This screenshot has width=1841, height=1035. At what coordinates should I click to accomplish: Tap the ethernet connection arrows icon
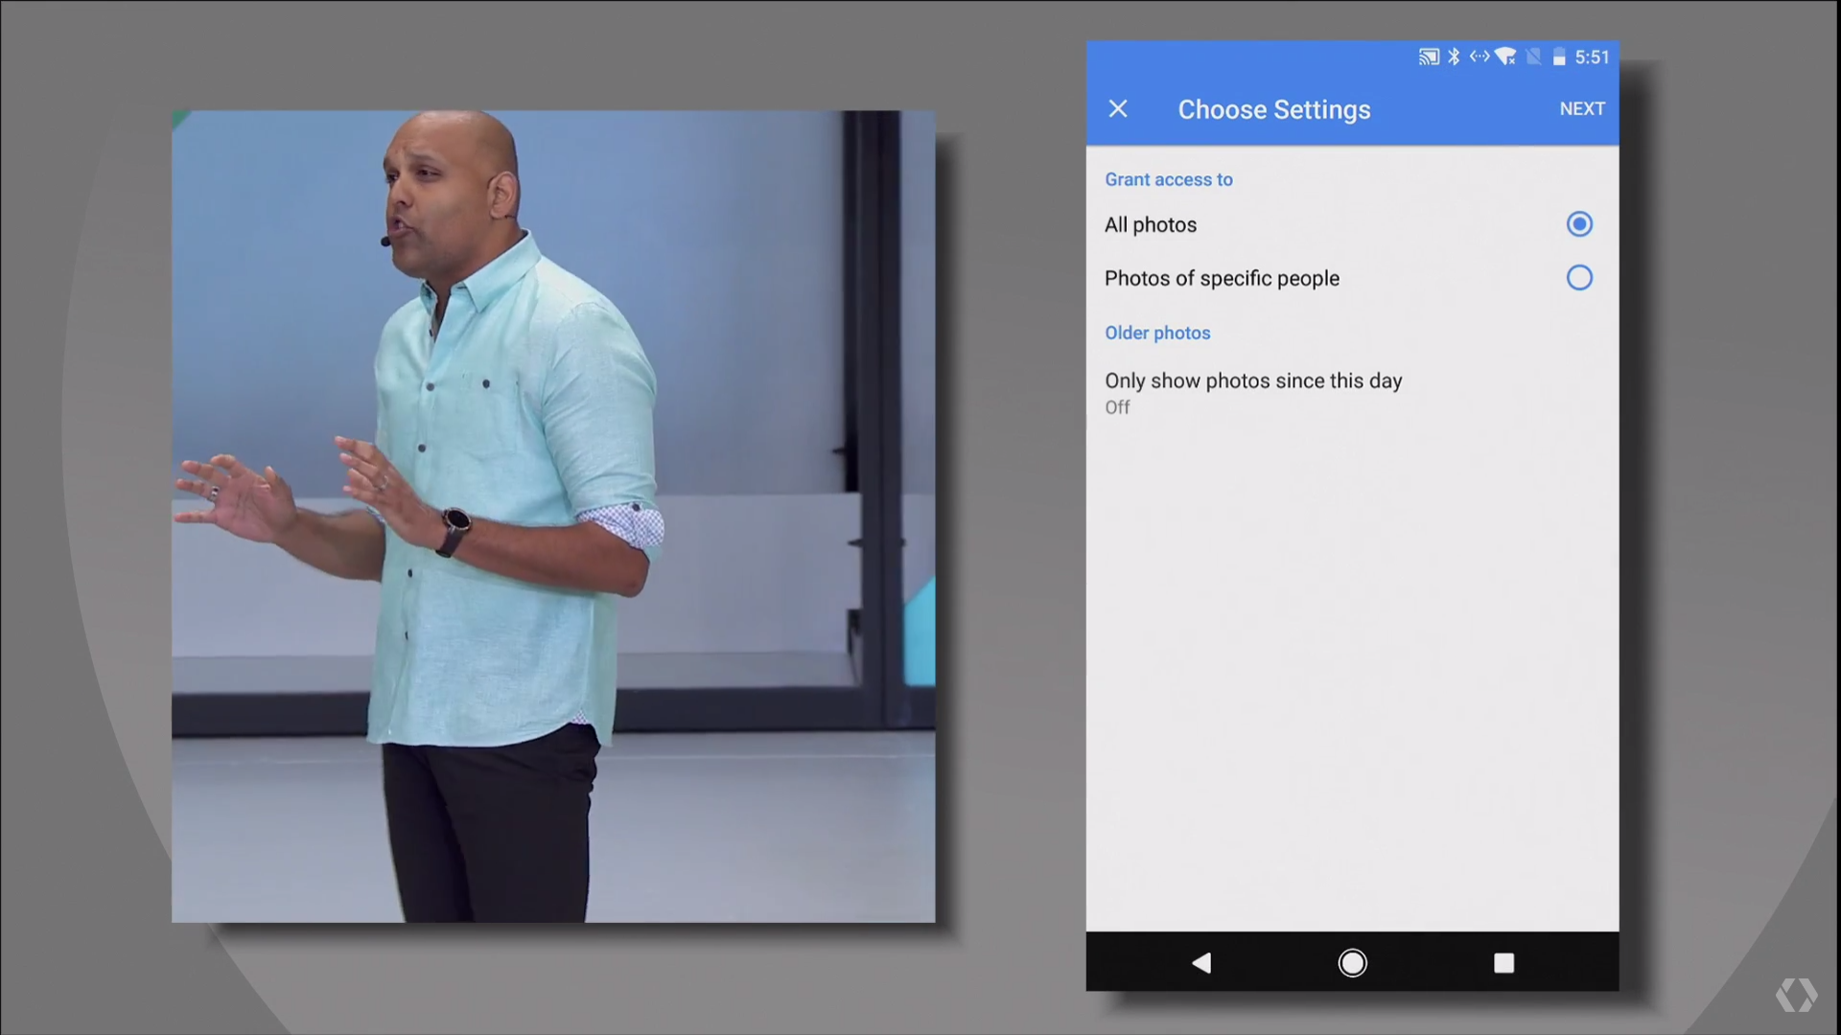point(1480,57)
